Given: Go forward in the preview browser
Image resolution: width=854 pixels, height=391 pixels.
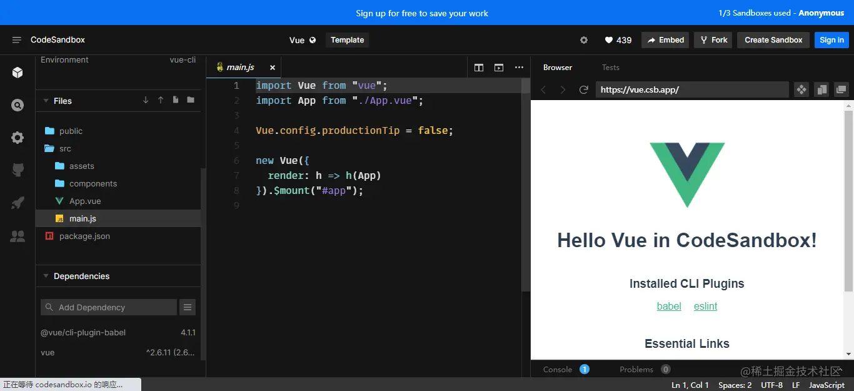Looking at the screenshot, I should (x=563, y=90).
